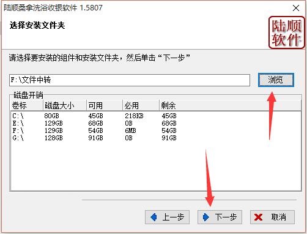Image resolution: width=307 pixels, height=234 pixels.
Task: Select the G:\ drive row
Action: 156,138
